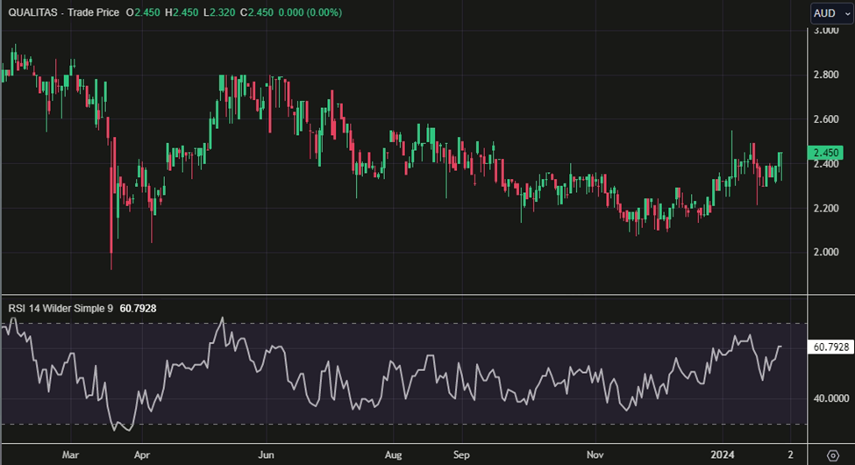This screenshot has width=855, height=465.
Task: Click the Nov label on time axis
Action: click(595, 454)
